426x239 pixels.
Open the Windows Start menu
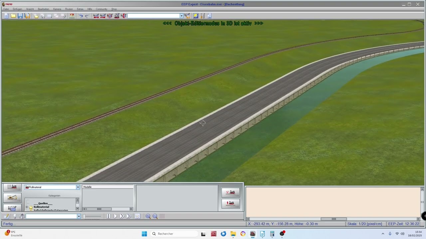pyautogui.click(x=144, y=234)
